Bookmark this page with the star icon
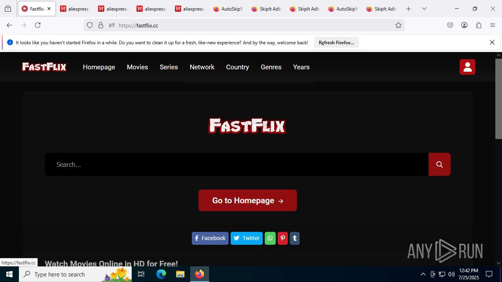The width and height of the screenshot is (502, 282). pos(398,25)
